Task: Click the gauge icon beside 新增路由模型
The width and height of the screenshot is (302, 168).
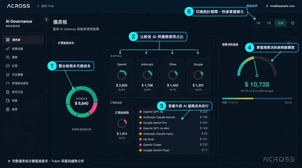Action: (x=8, y=83)
